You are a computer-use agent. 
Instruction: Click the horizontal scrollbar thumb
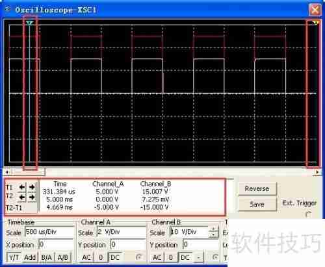(x=28, y=172)
